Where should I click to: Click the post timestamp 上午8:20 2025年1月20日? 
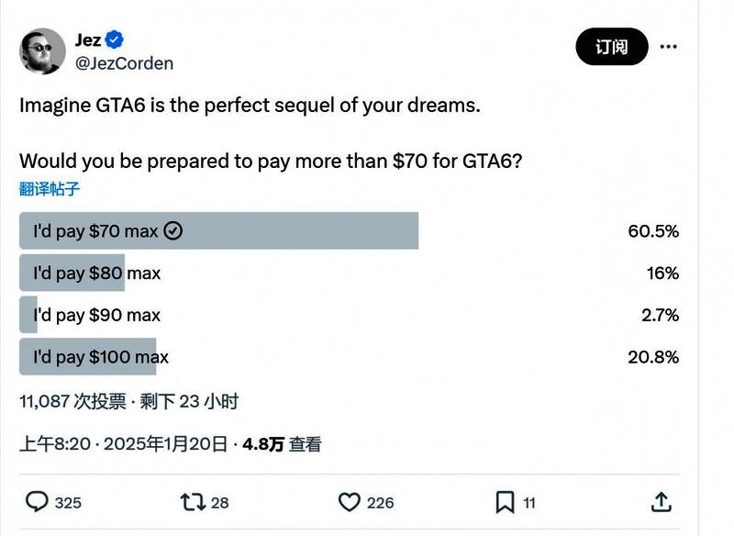[x=123, y=444]
